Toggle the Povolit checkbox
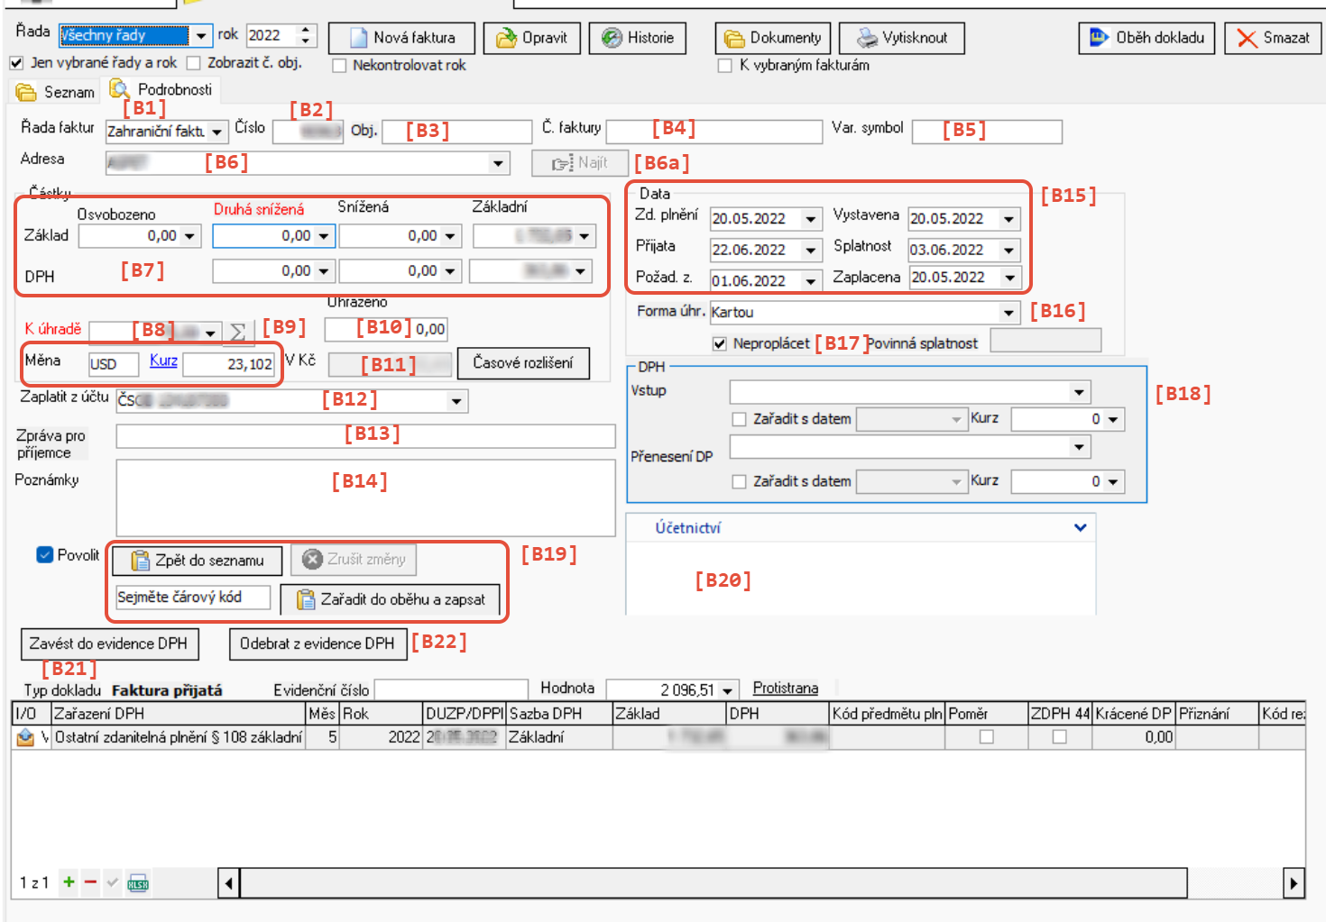 click(45, 555)
